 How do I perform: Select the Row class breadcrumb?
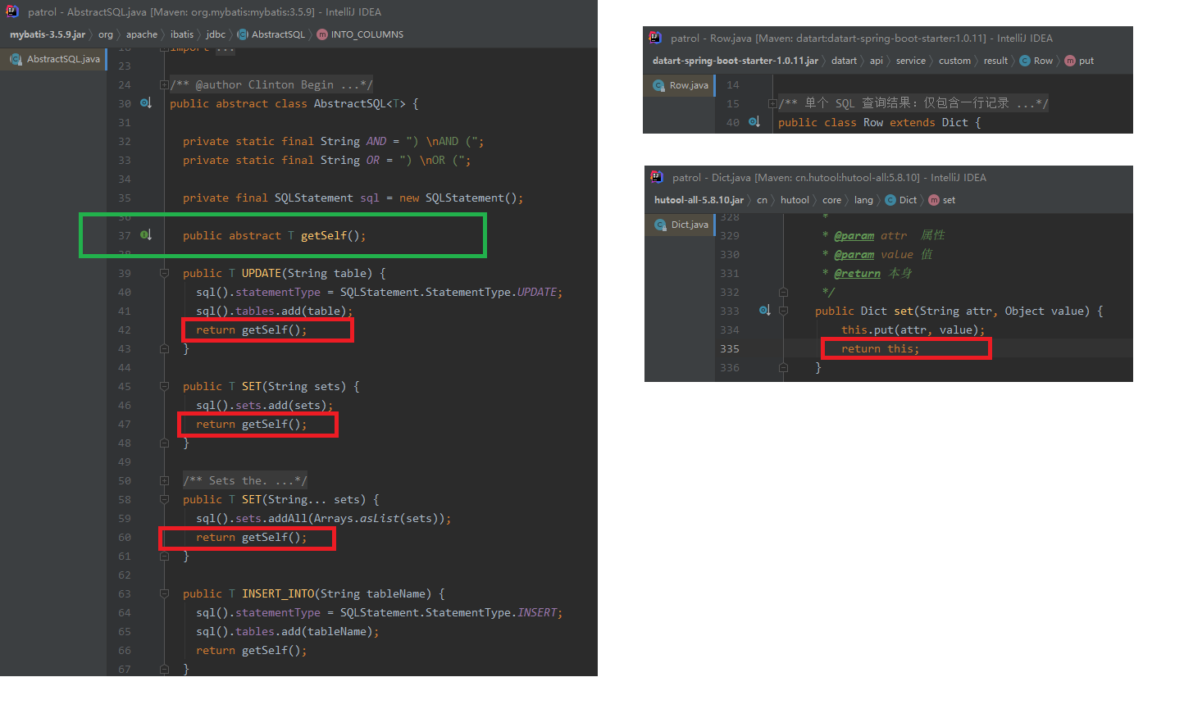1036,61
